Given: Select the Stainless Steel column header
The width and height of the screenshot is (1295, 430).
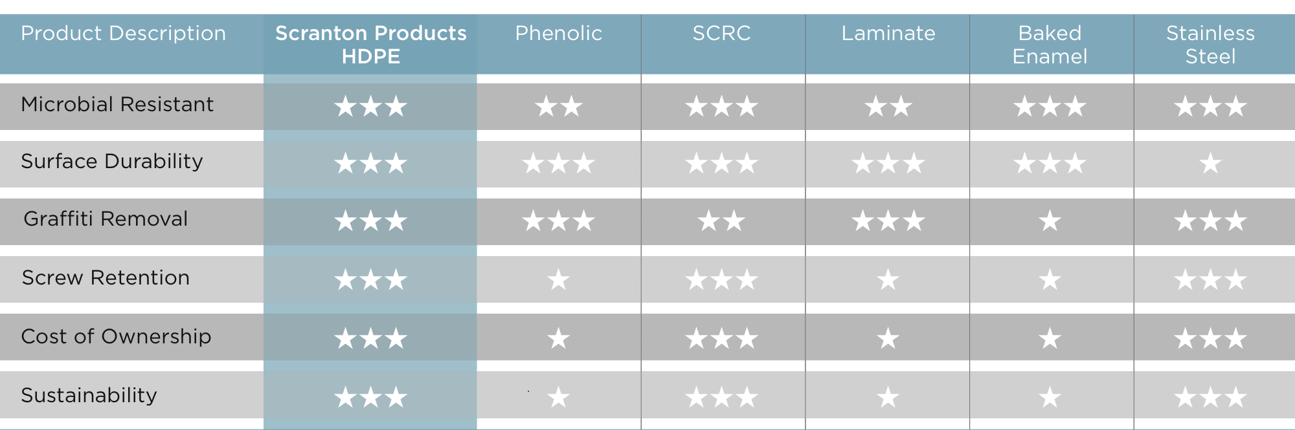Looking at the screenshot, I should (x=1210, y=45).
